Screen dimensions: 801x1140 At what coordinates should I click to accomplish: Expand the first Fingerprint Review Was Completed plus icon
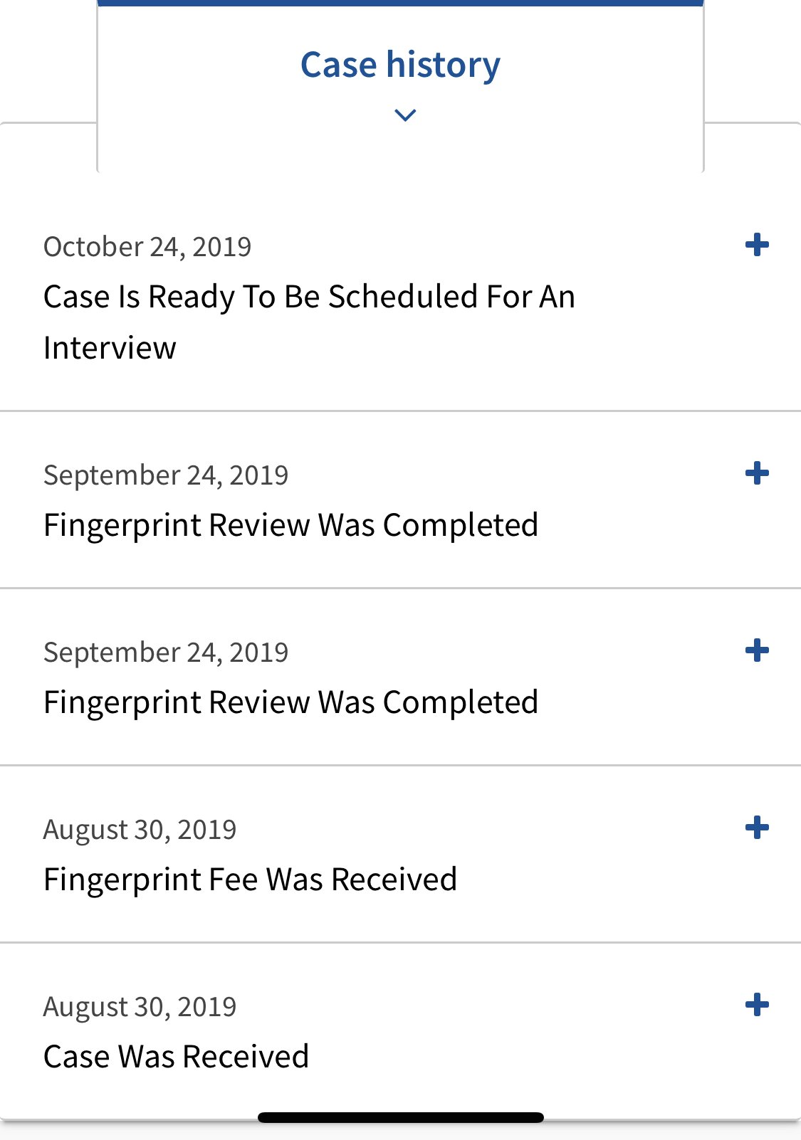[756, 473]
